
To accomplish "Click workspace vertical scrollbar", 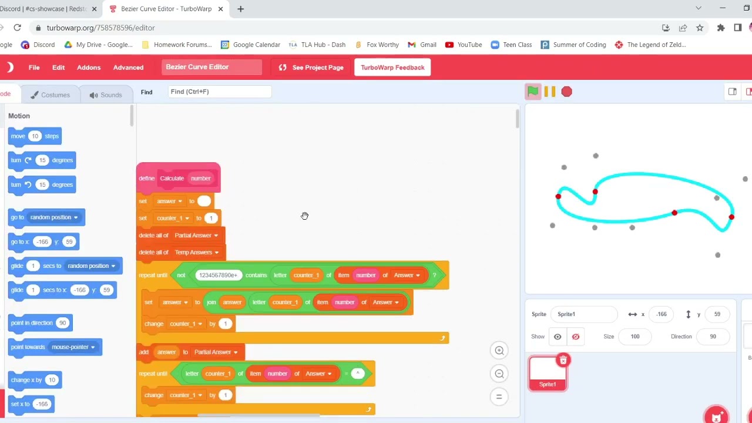I will pyautogui.click(x=517, y=119).
